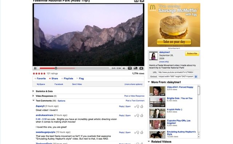This screenshot has height=144, width=233.
Task: Thumbs down Zapary3's comment
Action: click(138, 107)
